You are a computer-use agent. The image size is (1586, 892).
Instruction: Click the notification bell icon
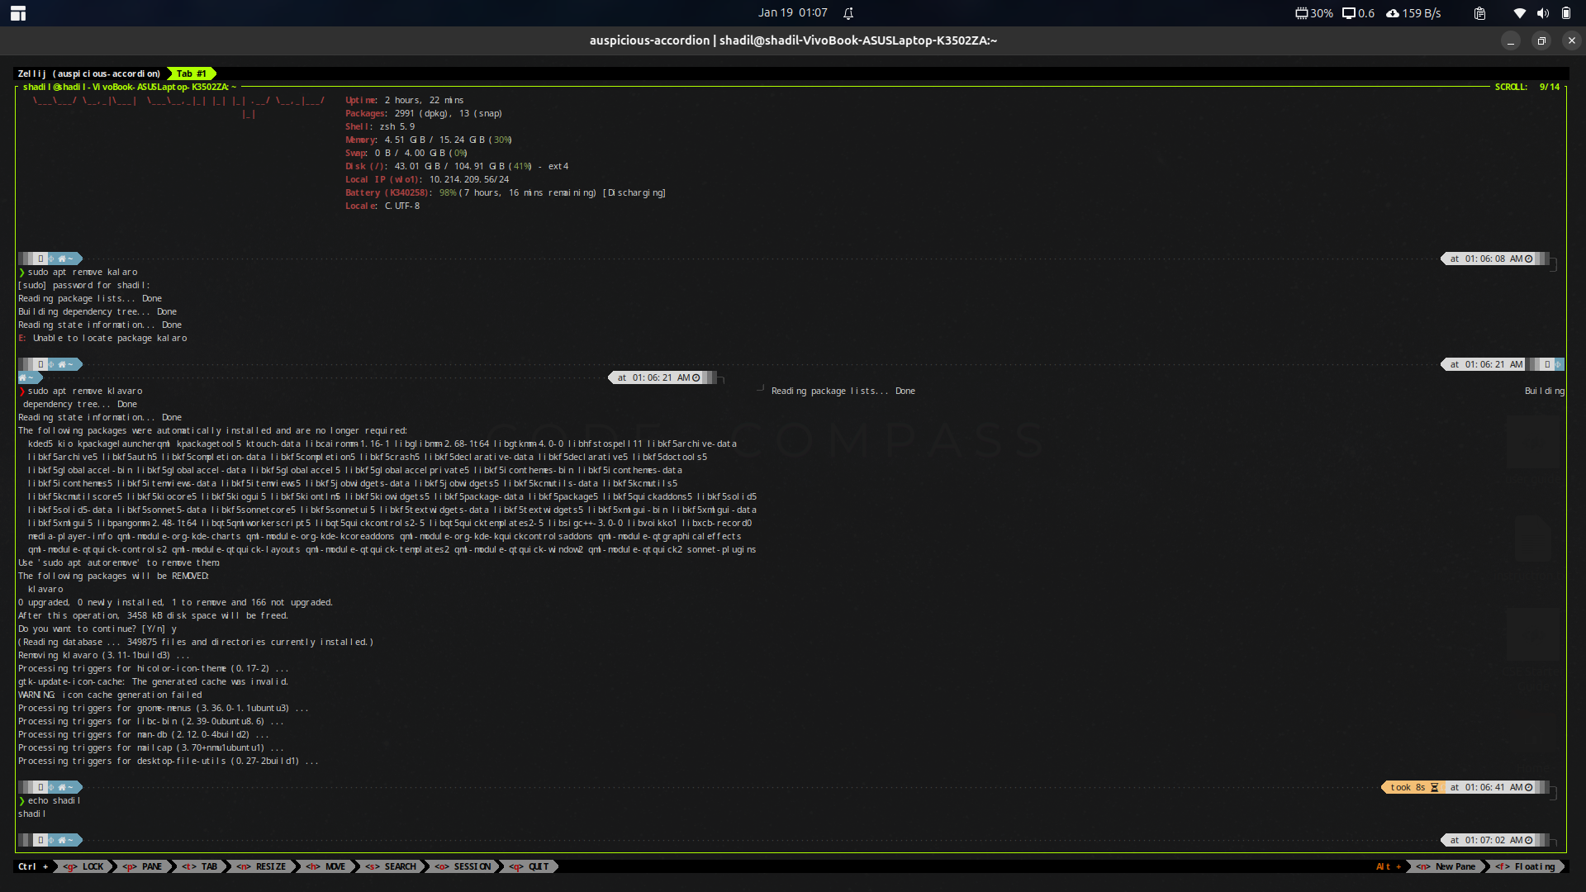point(848,13)
